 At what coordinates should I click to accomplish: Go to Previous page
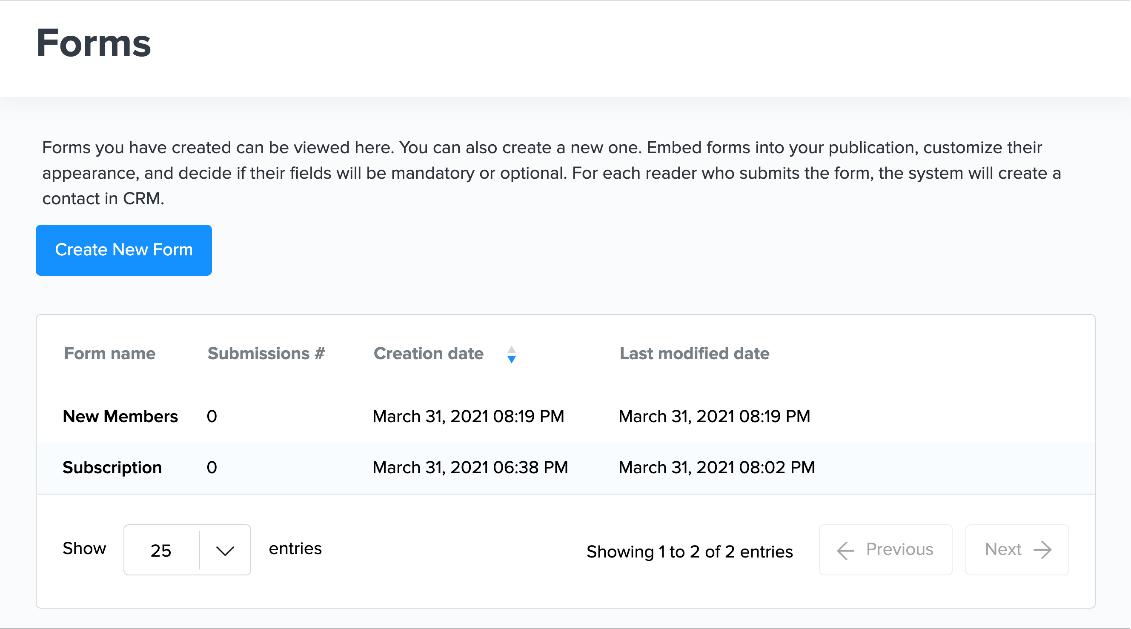tap(885, 549)
